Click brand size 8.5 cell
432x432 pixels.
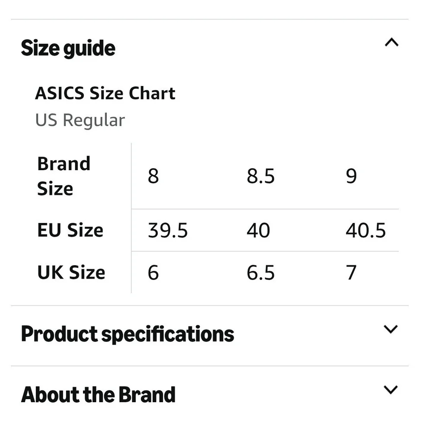click(x=260, y=176)
